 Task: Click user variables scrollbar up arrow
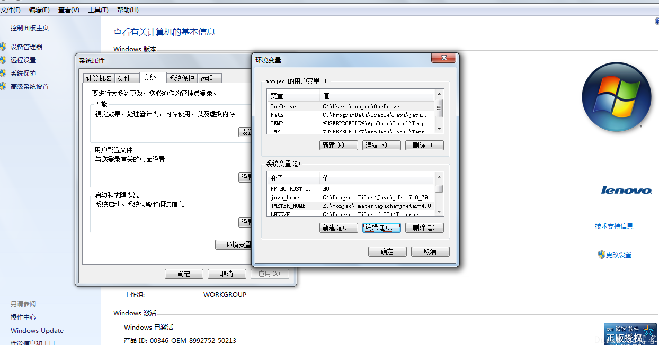pos(439,93)
